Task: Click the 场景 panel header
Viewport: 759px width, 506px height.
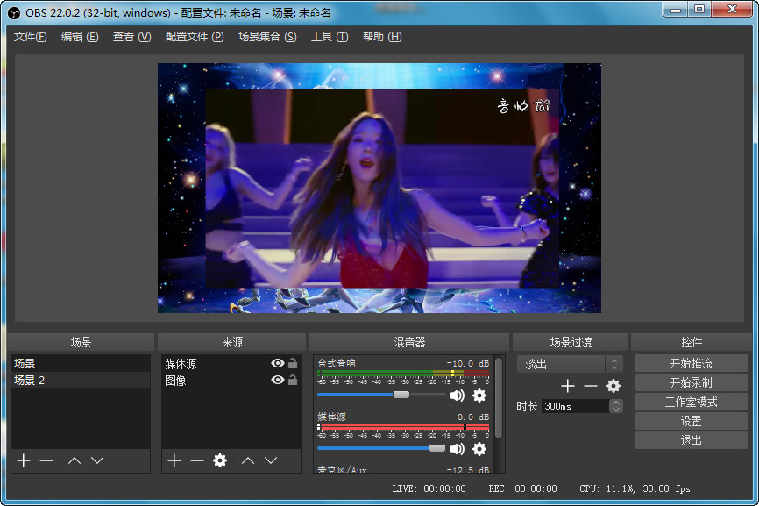Action: [x=81, y=342]
